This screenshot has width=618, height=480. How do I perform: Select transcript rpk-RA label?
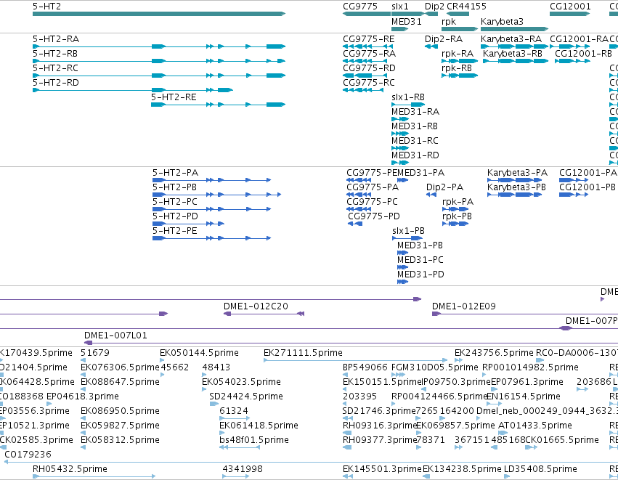click(x=458, y=54)
